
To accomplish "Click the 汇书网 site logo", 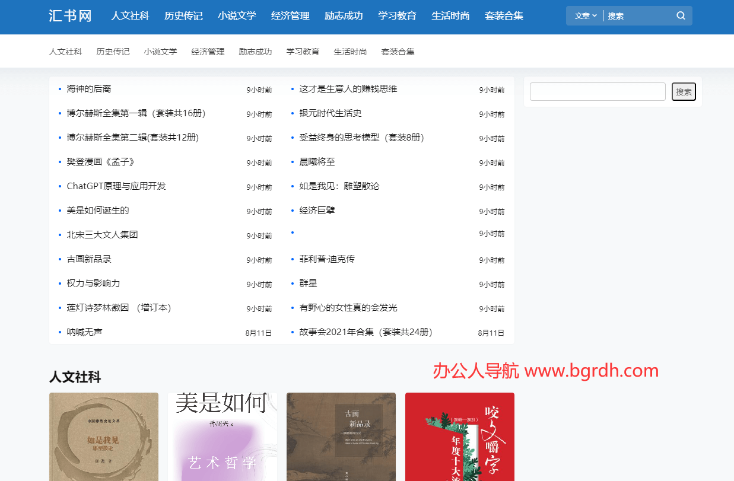I will pyautogui.click(x=69, y=16).
